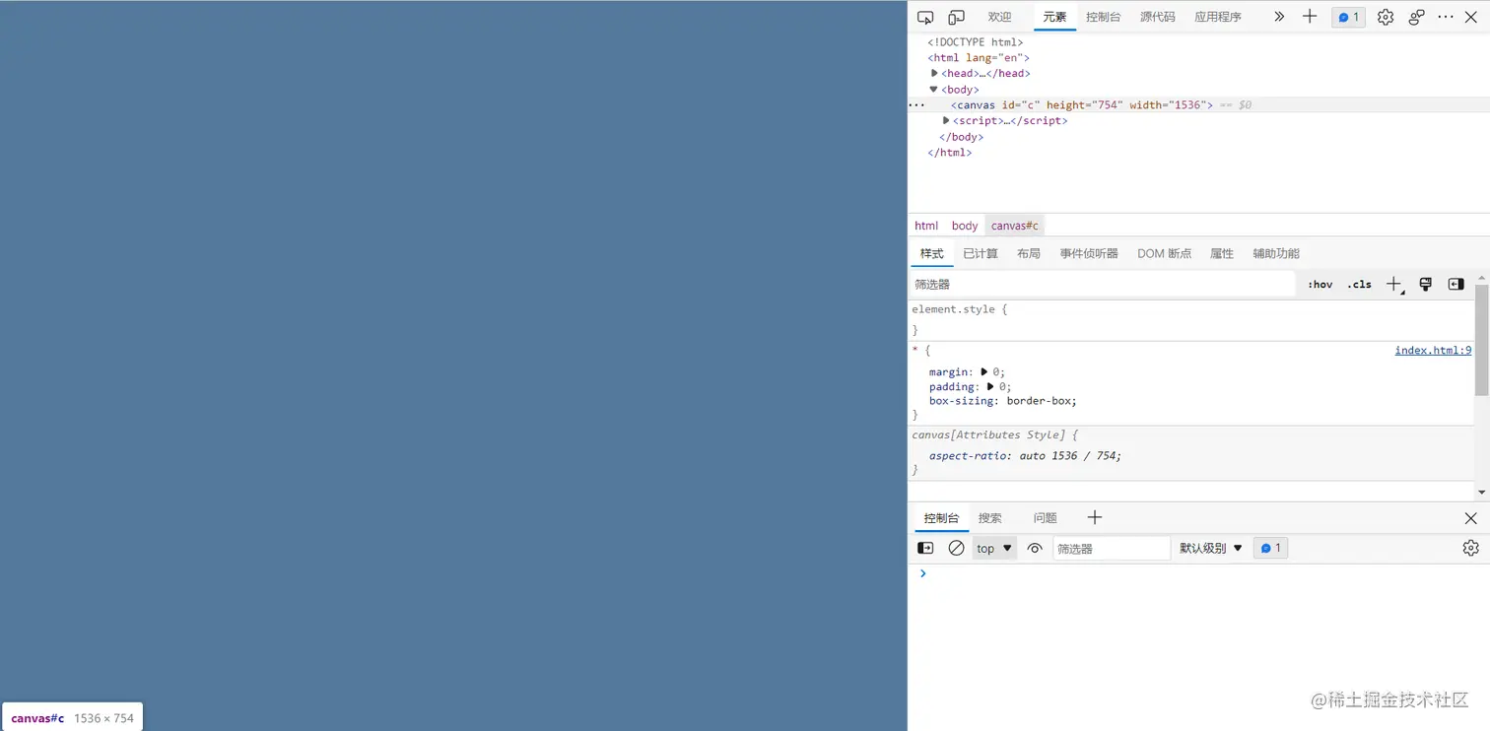Activate the inspect element picker icon

pyautogui.click(x=925, y=17)
